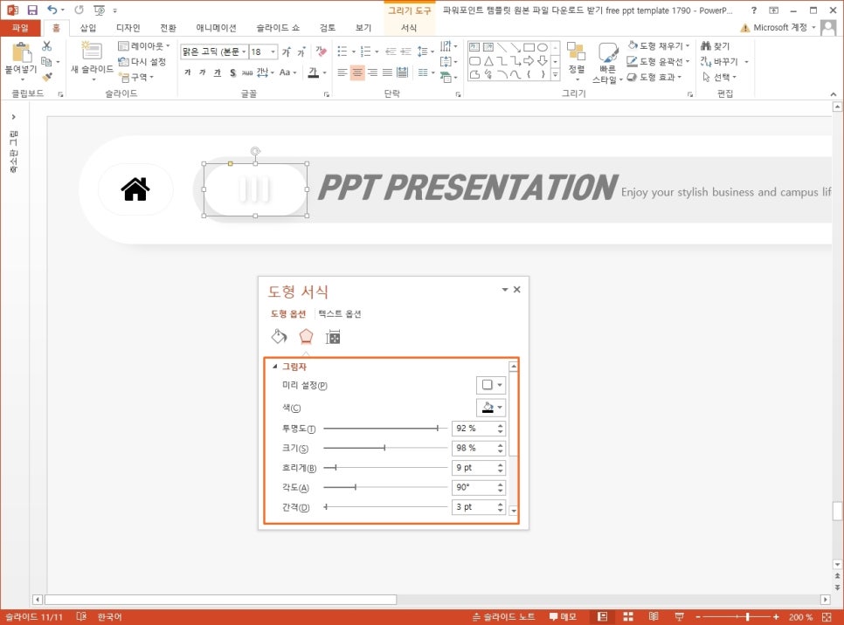Apply bold formatting with the 가 icon
The height and width of the screenshot is (625, 844).
click(x=188, y=73)
